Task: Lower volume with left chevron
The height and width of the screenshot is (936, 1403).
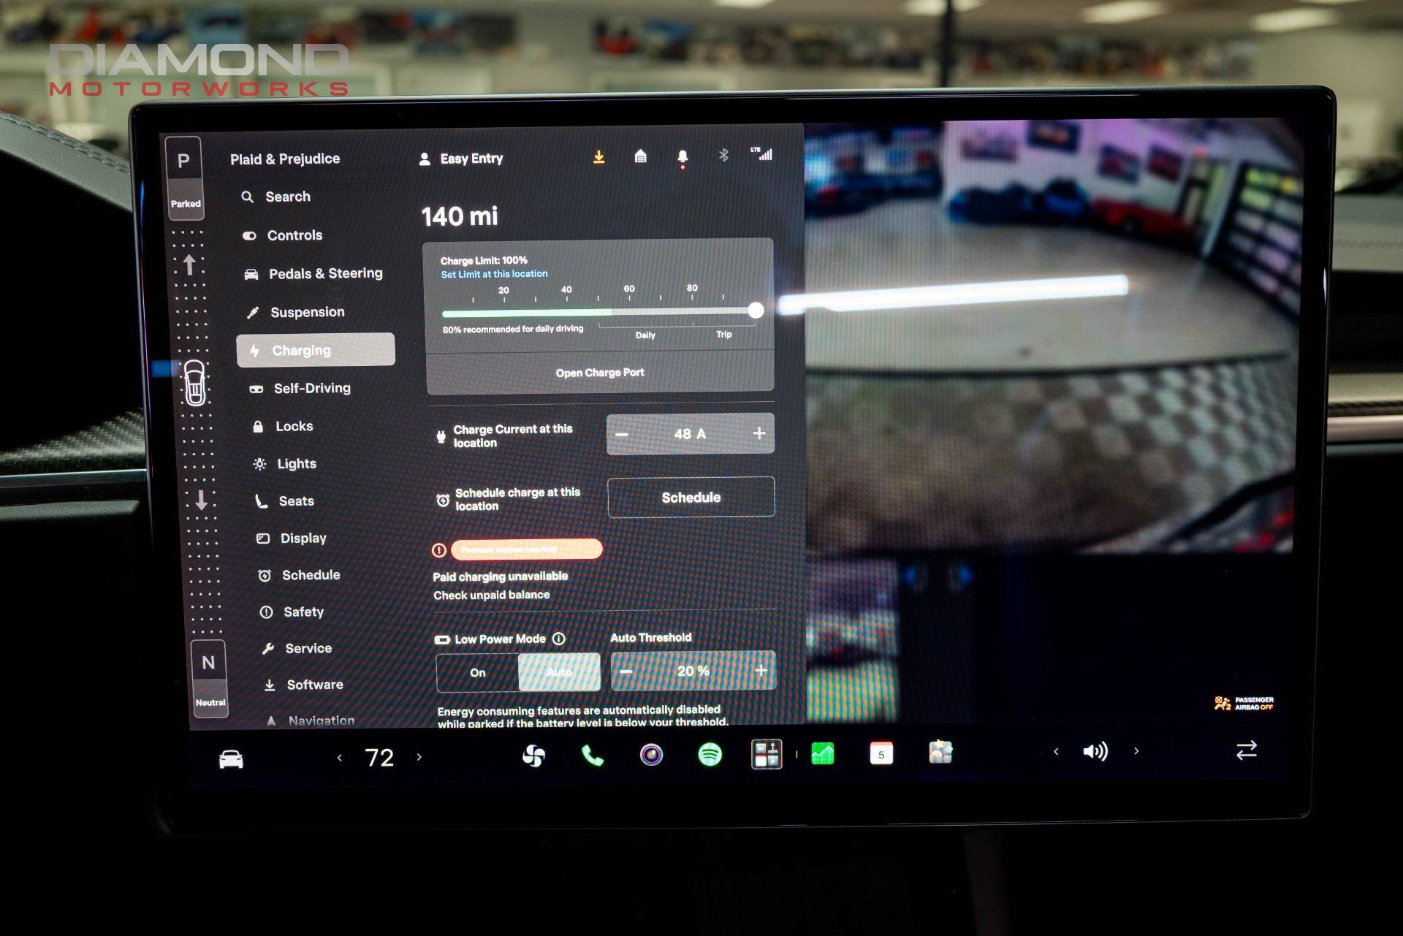Action: tap(1056, 752)
